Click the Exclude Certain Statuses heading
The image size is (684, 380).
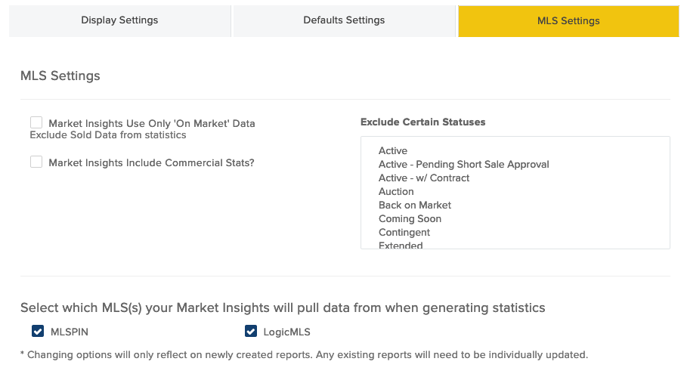tap(422, 122)
